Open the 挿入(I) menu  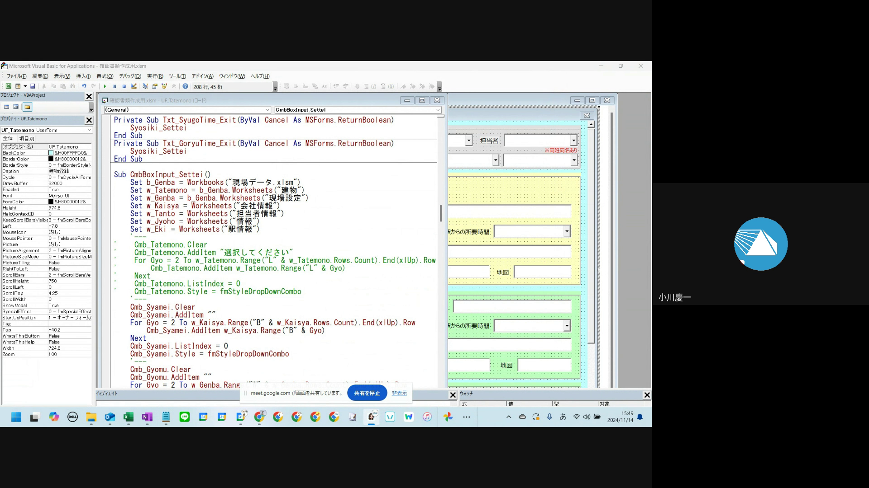point(83,76)
